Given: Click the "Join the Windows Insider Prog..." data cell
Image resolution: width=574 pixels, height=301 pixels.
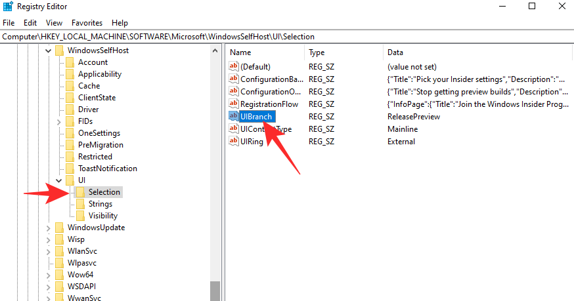Looking at the screenshot, I should [x=477, y=104].
